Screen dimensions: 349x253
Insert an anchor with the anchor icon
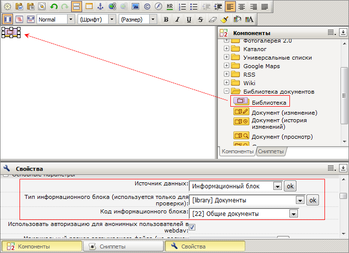(100, 7)
